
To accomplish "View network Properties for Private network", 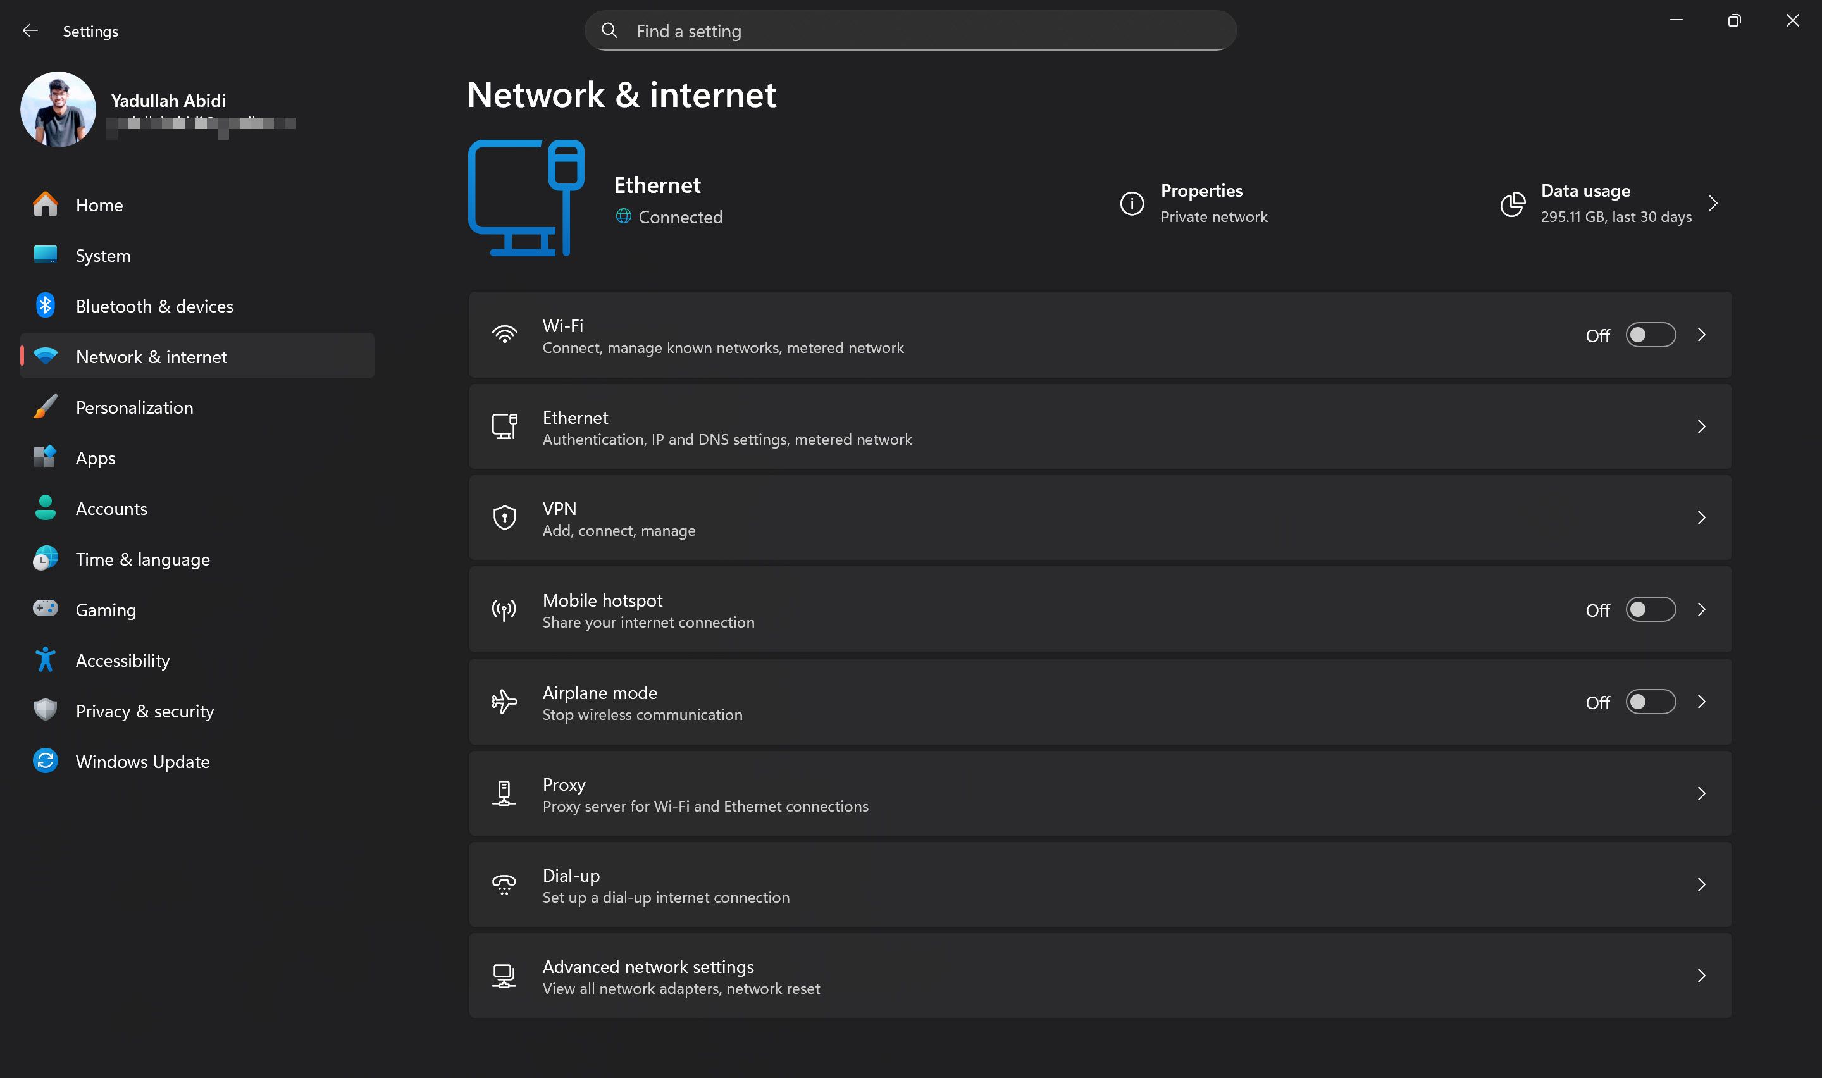I will (1202, 202).
